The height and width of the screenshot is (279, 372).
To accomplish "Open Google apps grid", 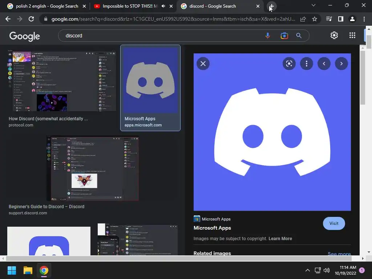I will tap(352, 35).
